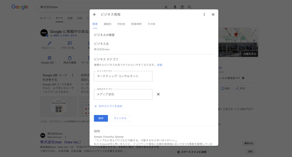Viewport: 292px width, 157px height.
Task: Open the 詳細 link about categories
Action: click(x=159, y=65)
